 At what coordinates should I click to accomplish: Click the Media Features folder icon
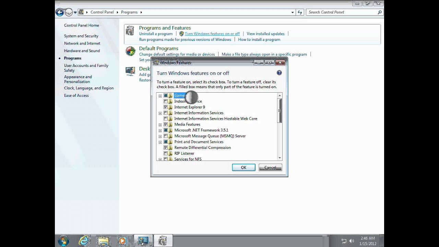click(x=170, y=124)
